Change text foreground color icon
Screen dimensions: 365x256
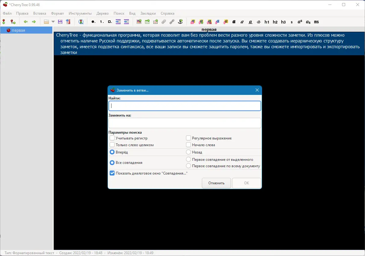coord(217,22)
